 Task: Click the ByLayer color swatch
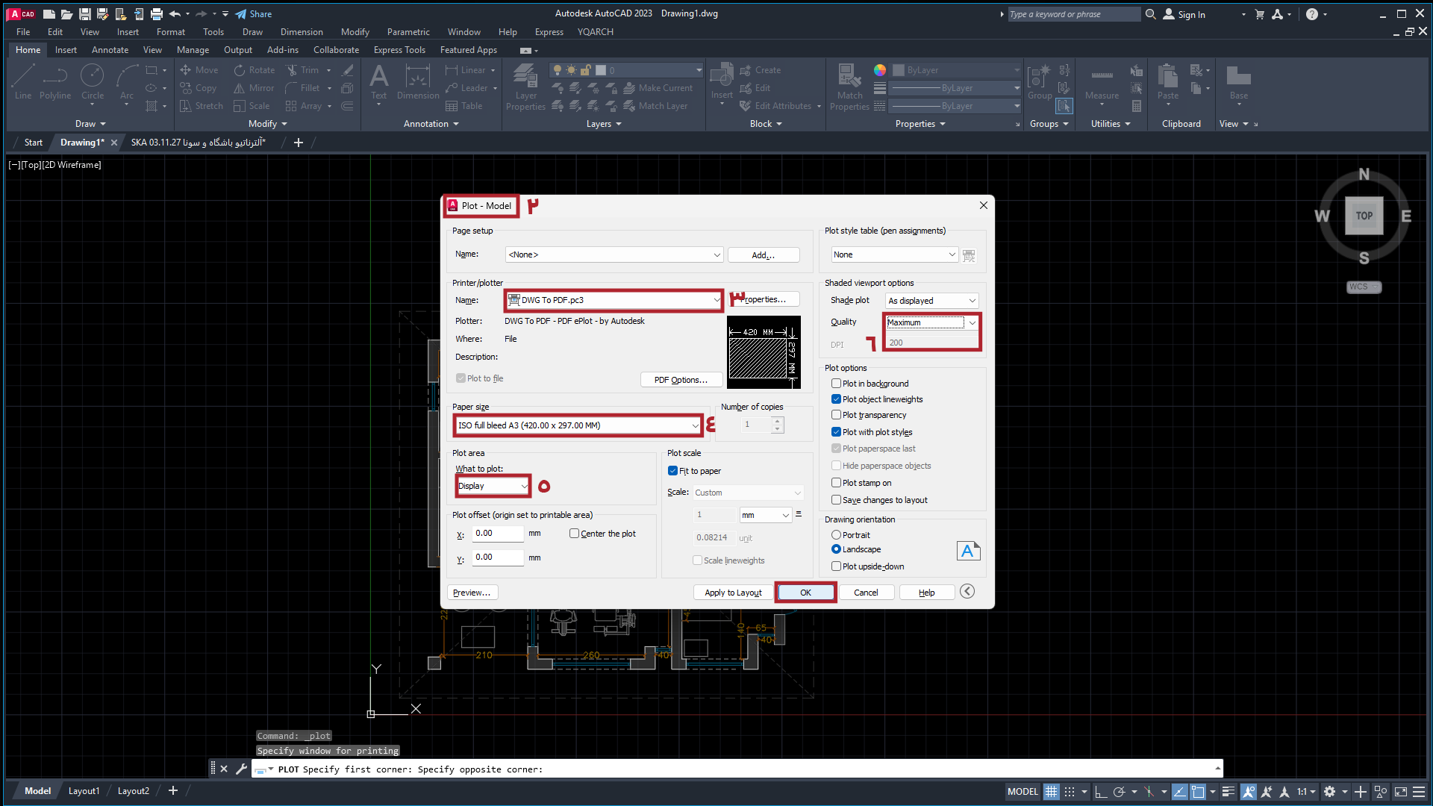(x=899, y=70)
